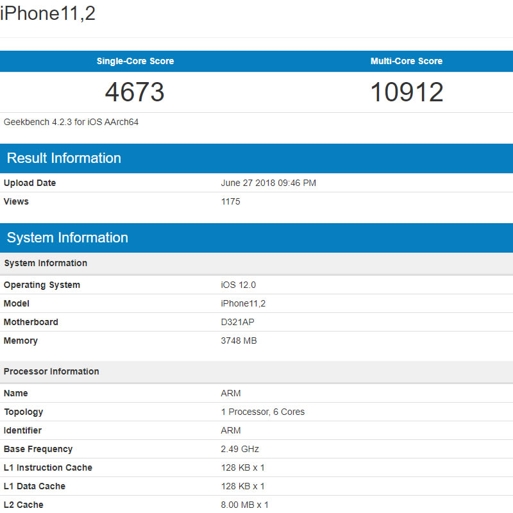Click the iPhone11,2 page title

pyautogui.click(x=48, y=13)
